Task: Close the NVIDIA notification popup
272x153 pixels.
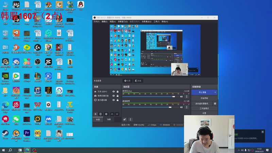Action: pyautogui.click(x=262, y=132)
